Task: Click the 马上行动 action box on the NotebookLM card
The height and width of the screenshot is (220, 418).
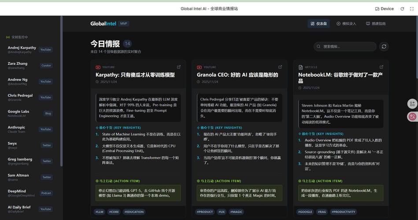Action: click(340, 193)
